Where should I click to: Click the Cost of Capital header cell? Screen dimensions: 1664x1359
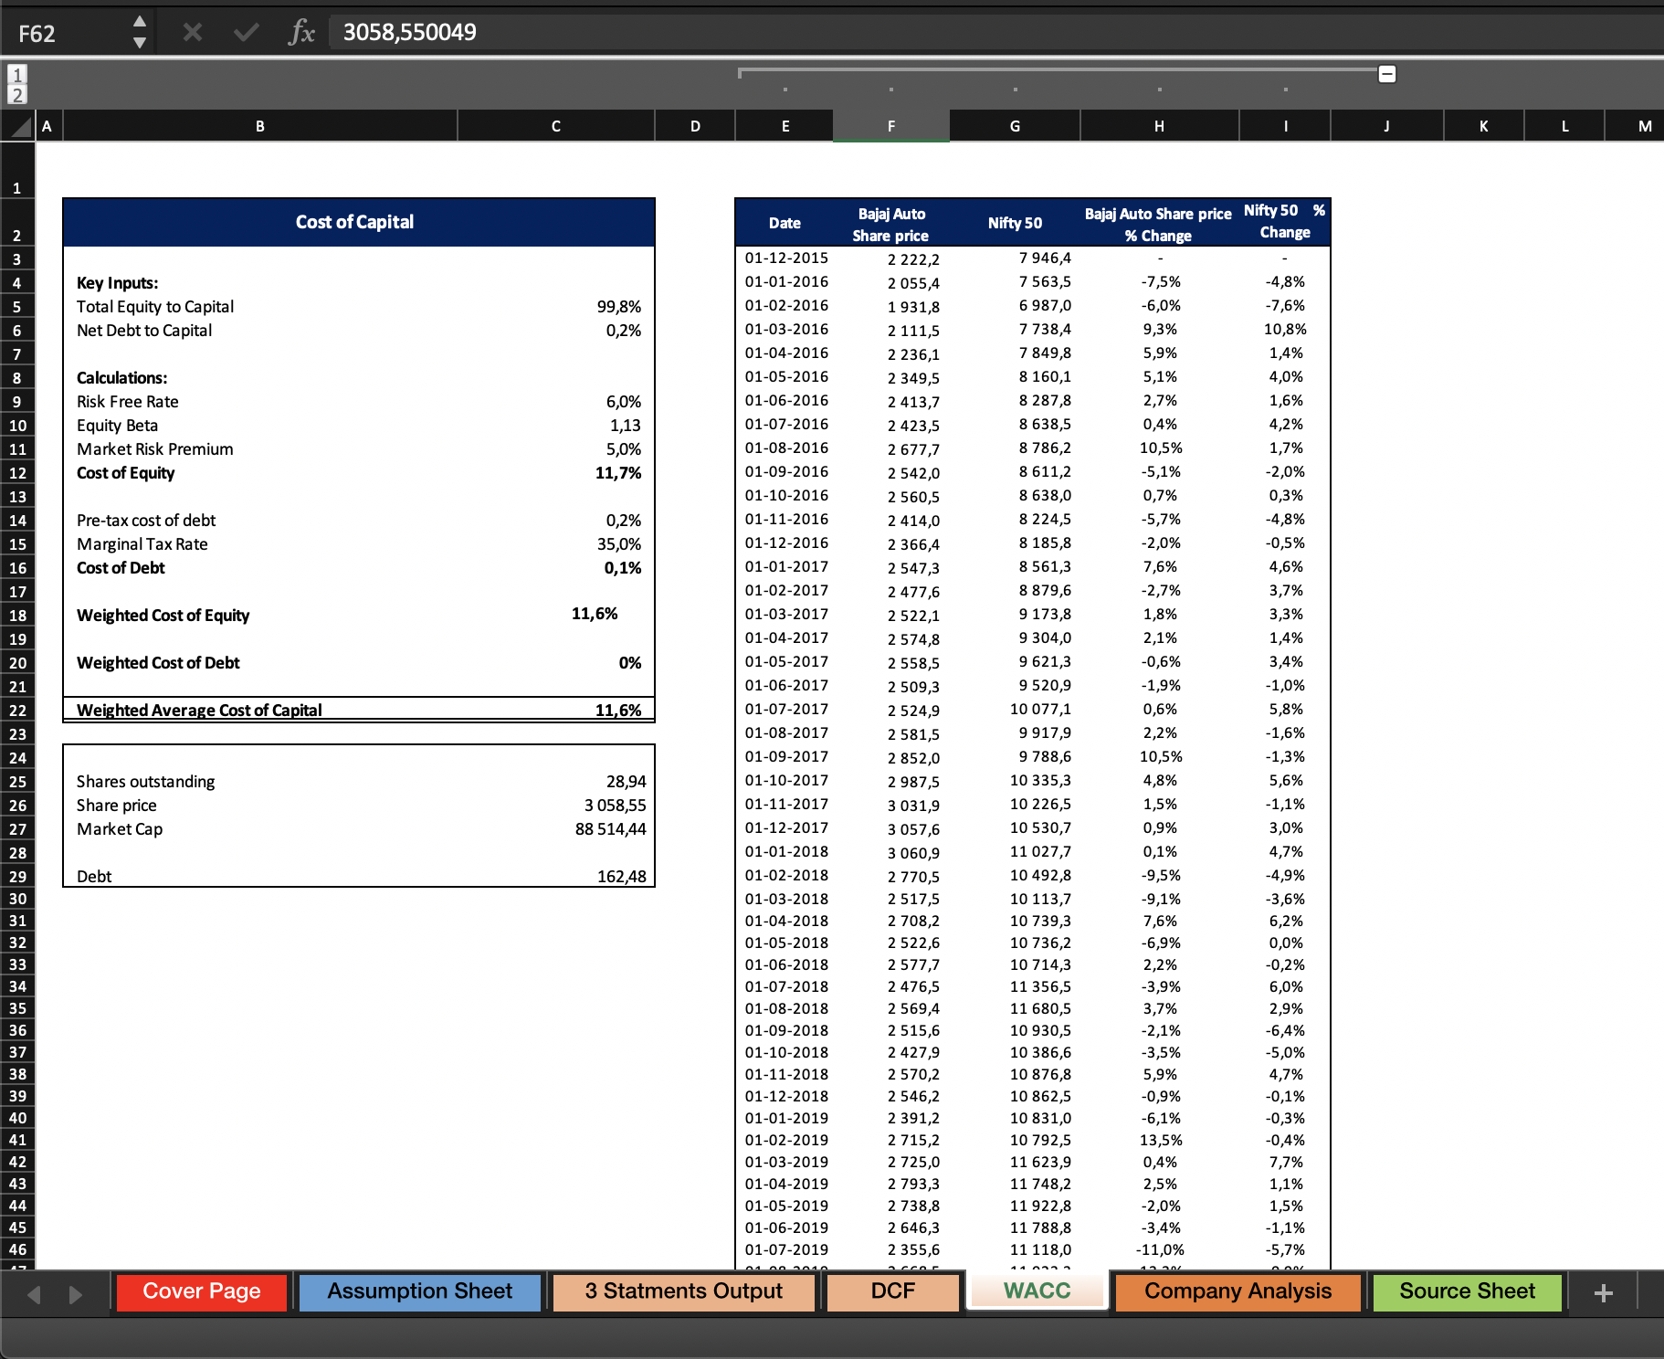click(x=359, y=222)
